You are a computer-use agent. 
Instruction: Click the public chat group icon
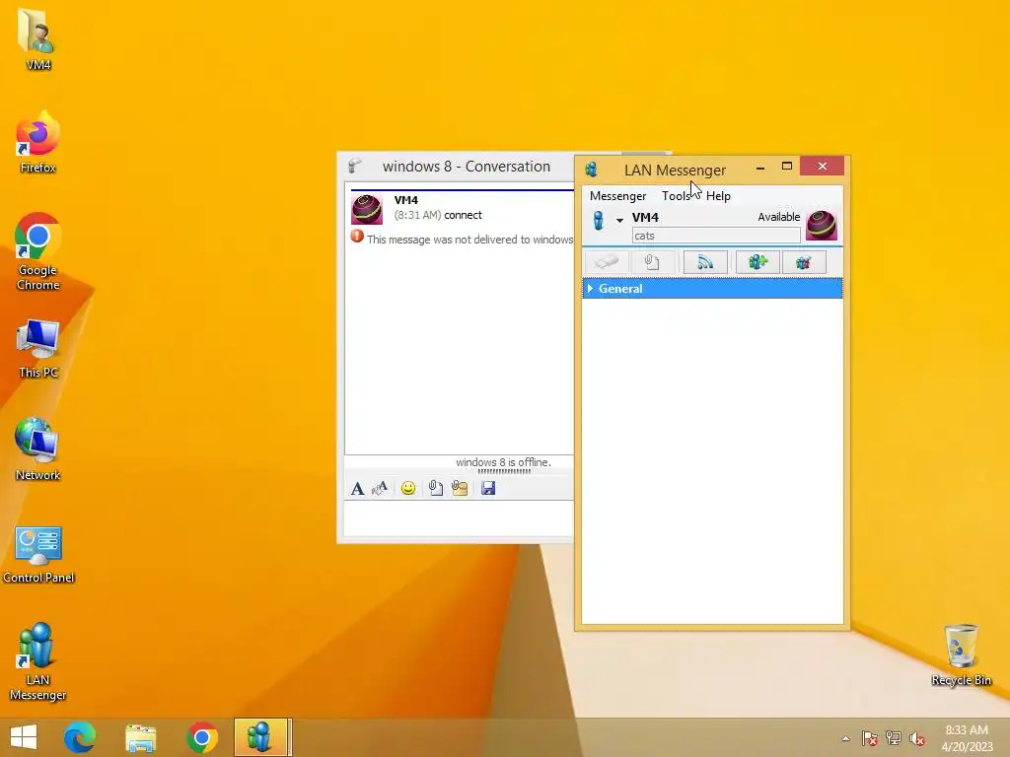pos(804,262)
